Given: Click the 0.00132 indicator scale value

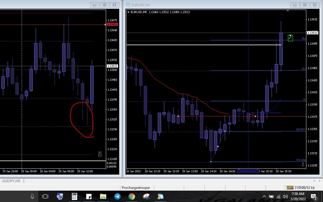Looking at the screenshot, I should pos(112,163).
